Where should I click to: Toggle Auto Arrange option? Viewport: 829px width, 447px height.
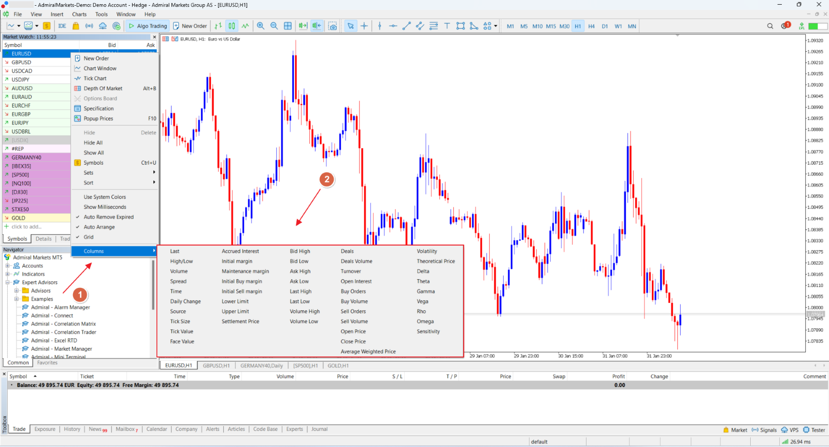99,227
